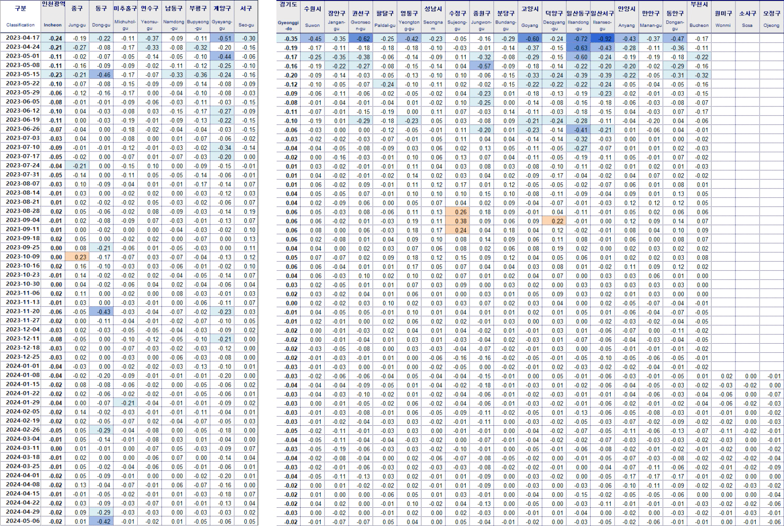
Task: Click the 일산동구 Ilsandong-gu column header
Action: tap(578, 16)
